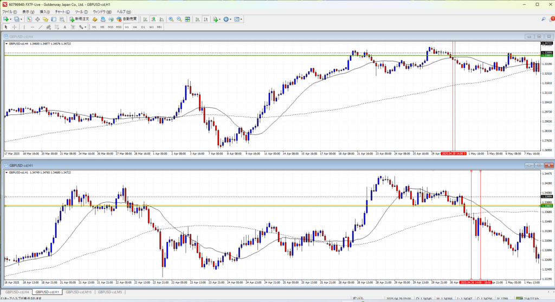Open the ファイル menu

pyautogui.click(x=10, y=11)
